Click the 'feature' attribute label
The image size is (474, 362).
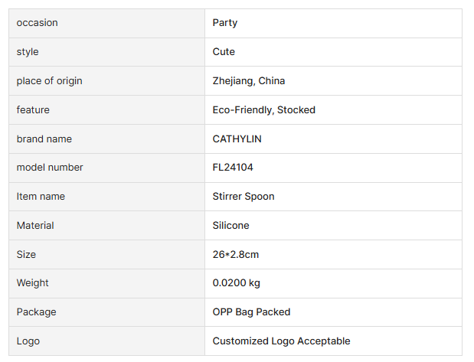(33, 110)
